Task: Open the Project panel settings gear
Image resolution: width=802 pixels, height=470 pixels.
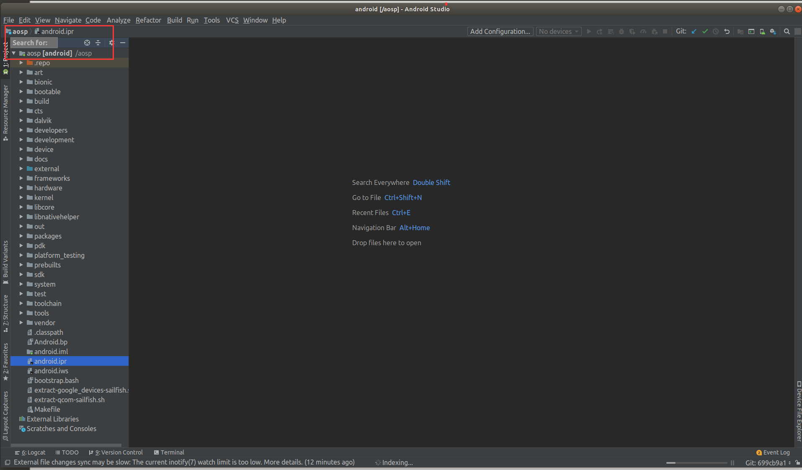Action: click(x=111, y=42)
